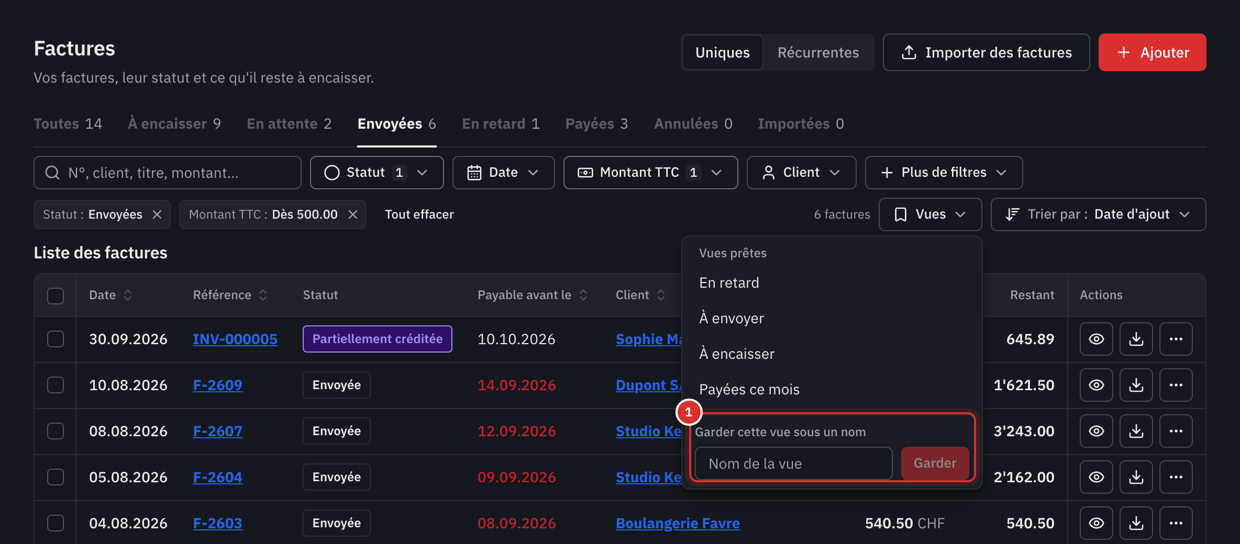Click Importer des factures button
Image resolution: width=1240 pixels, height=544 pixels.
click(x=986, y=52)
